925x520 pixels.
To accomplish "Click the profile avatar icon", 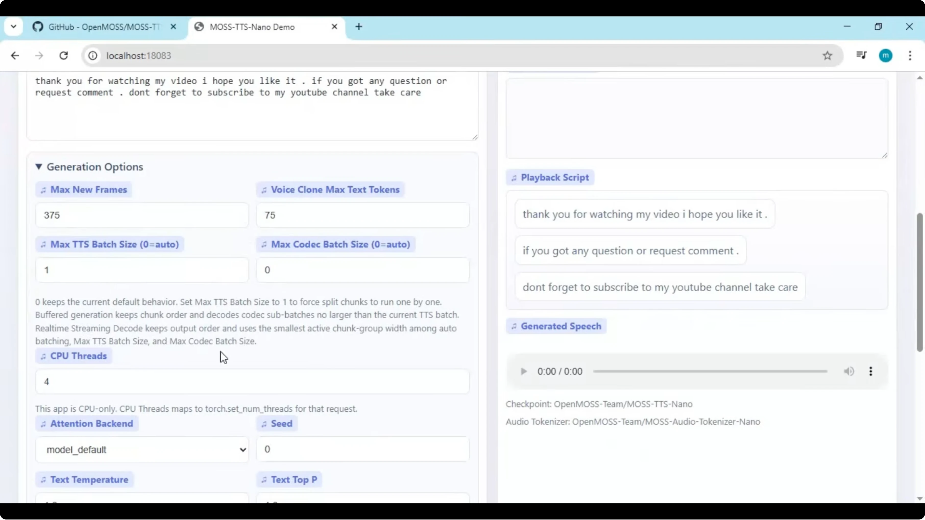I will [x=885, y=56].
